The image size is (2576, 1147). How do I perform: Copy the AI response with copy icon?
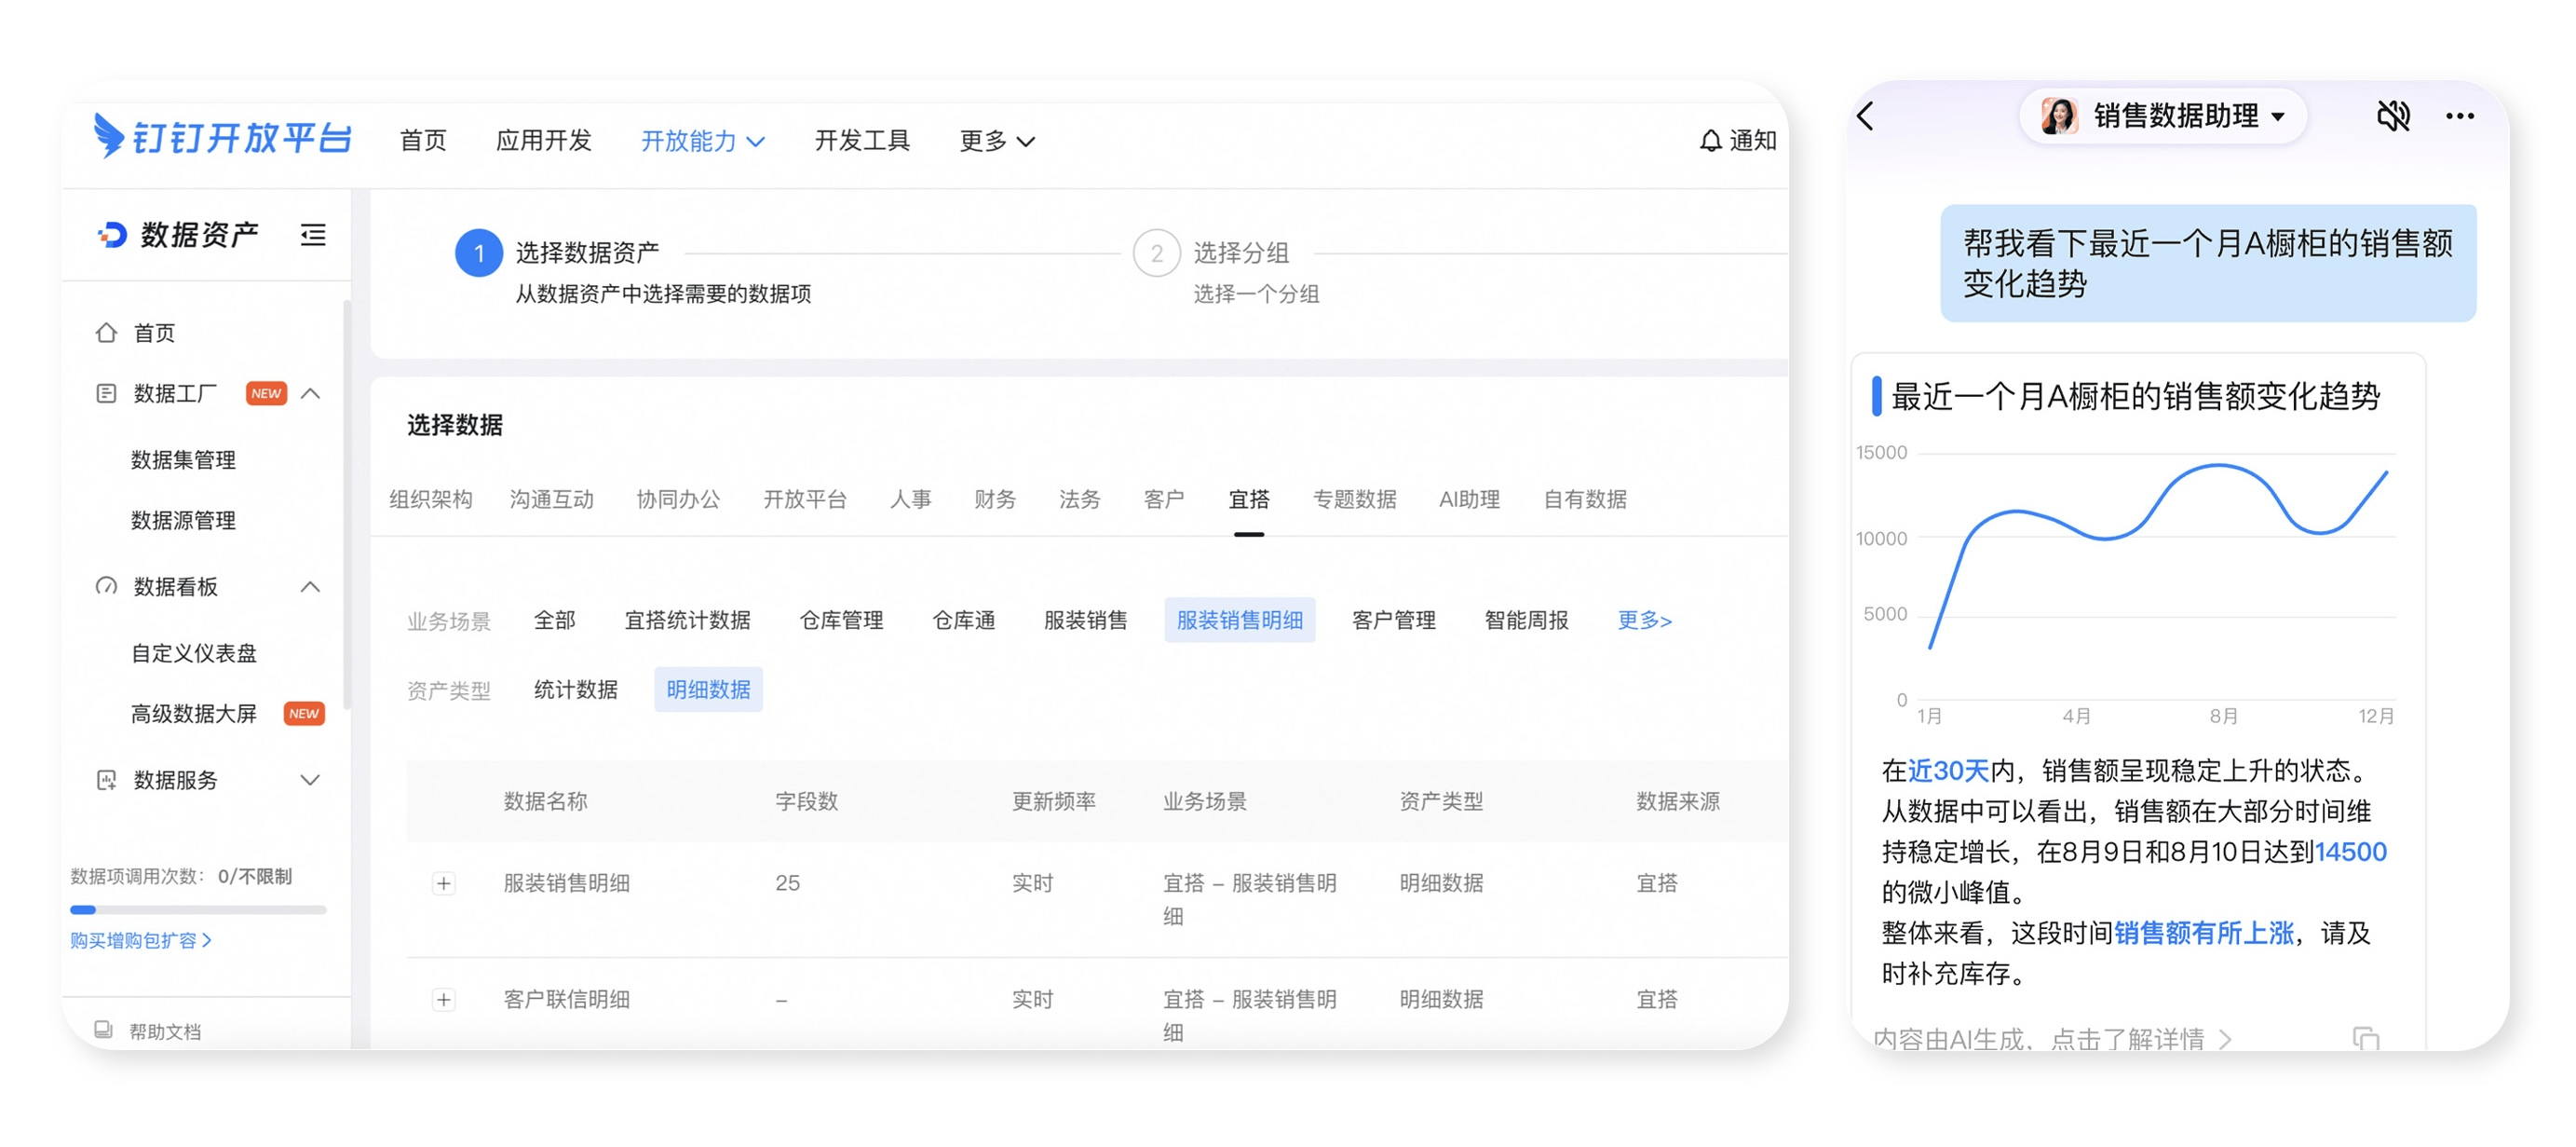click(x=2365, y=1039)
